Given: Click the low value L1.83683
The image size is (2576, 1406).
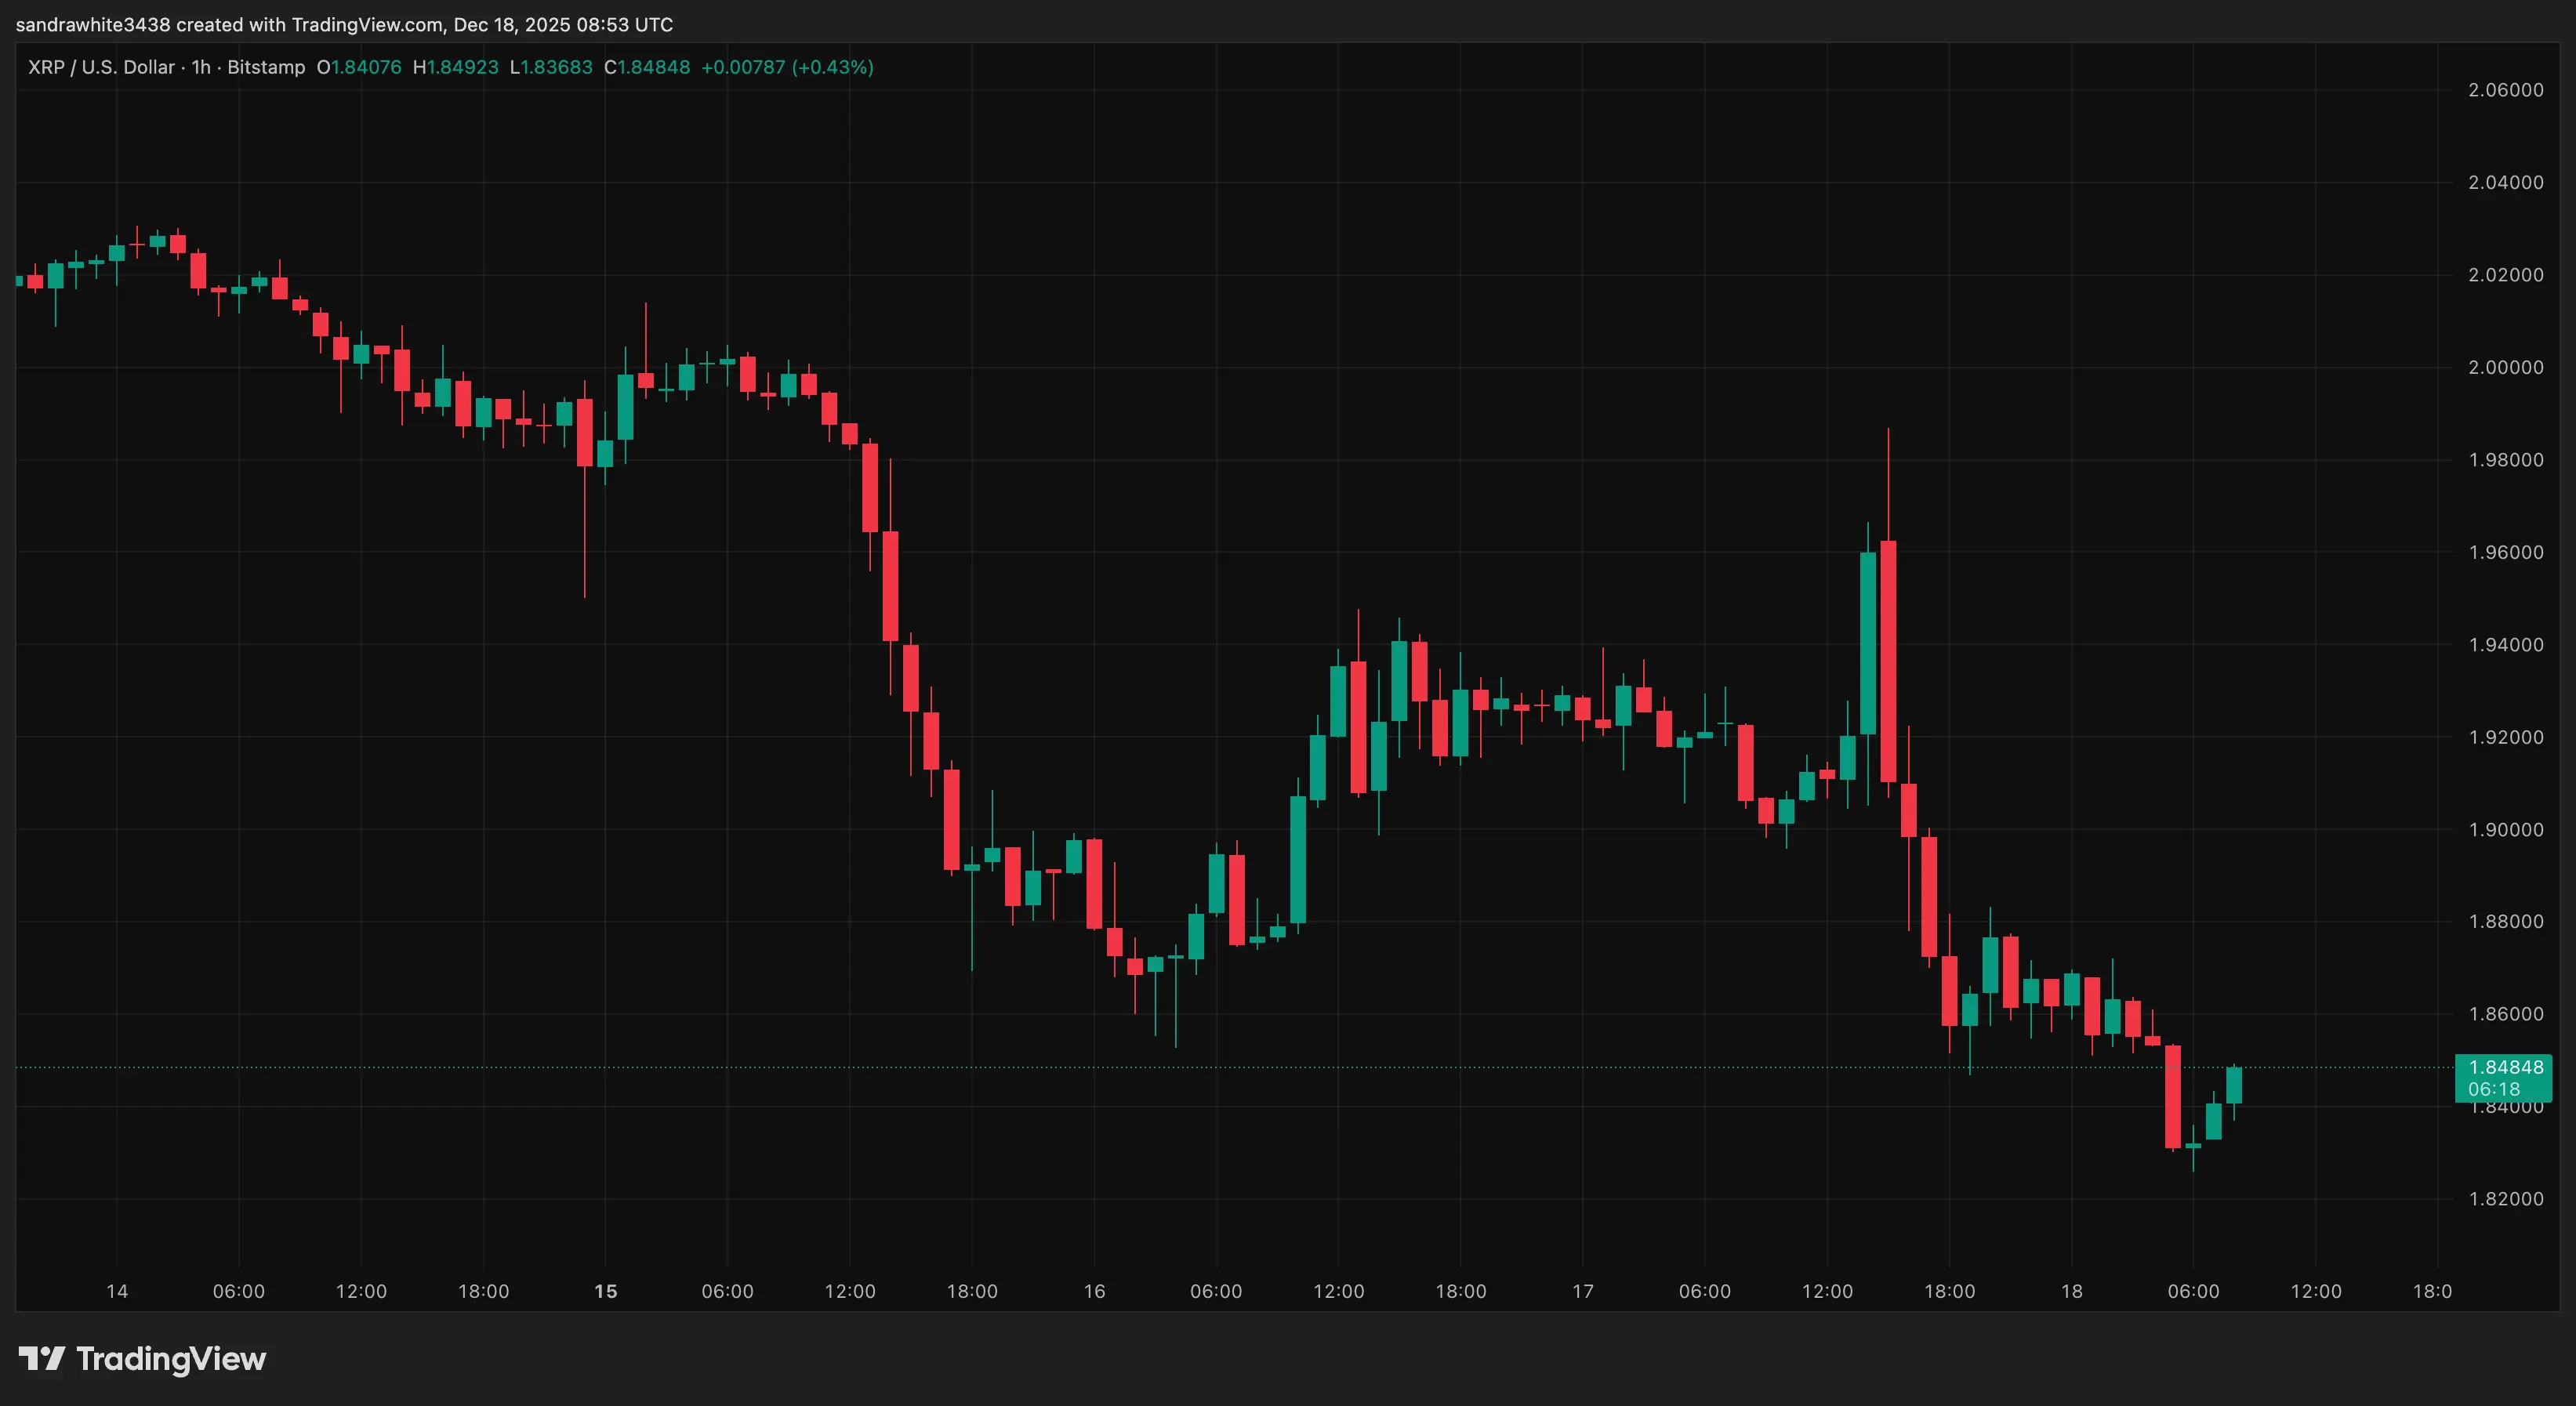Looking at the screenshot, I should pyautogui.click(x=551, y=68).
